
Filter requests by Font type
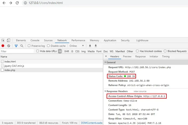99,51
